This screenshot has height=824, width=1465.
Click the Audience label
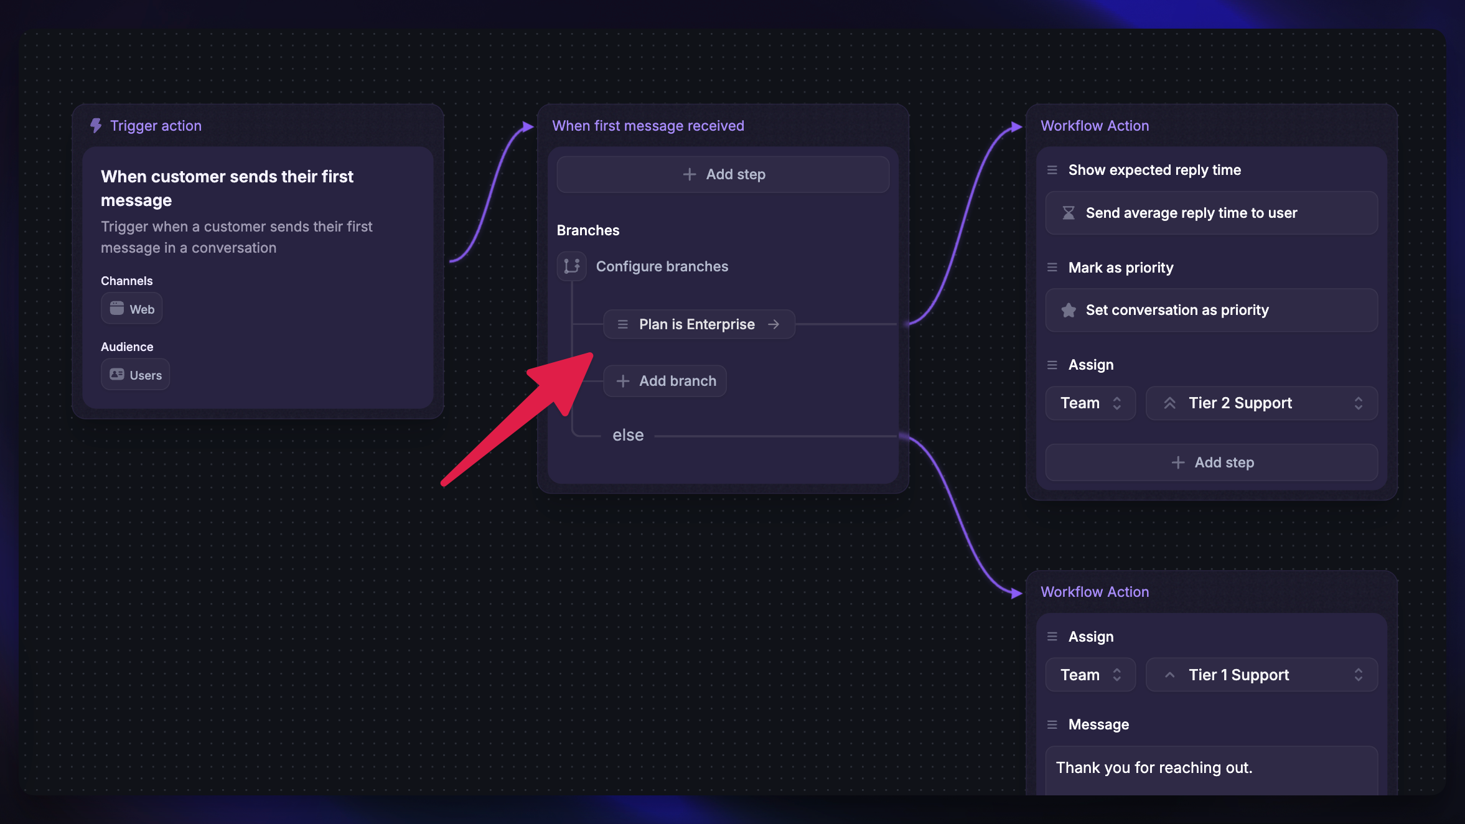click(x=127, y=347)
